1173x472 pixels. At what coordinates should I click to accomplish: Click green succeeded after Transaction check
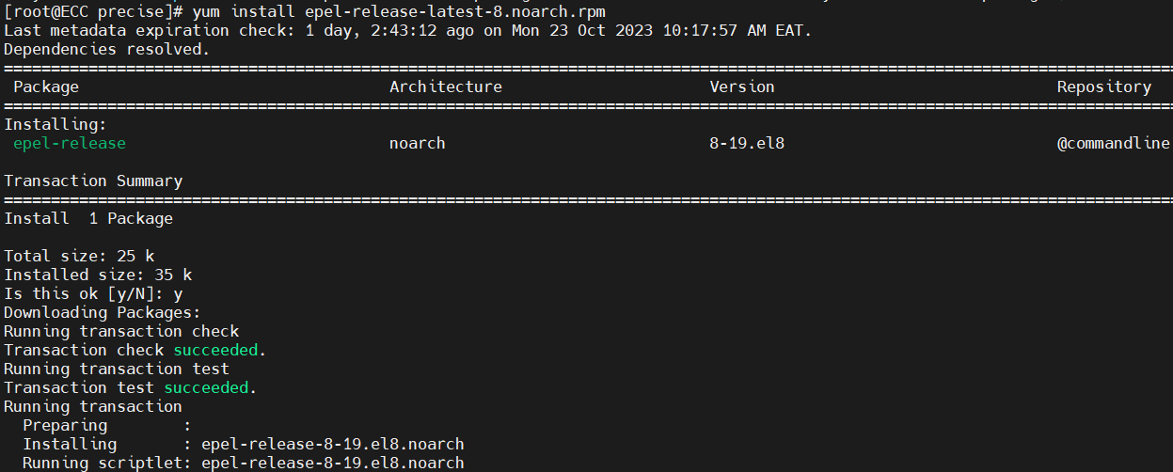pyautogui.click(x=215, y=350)
